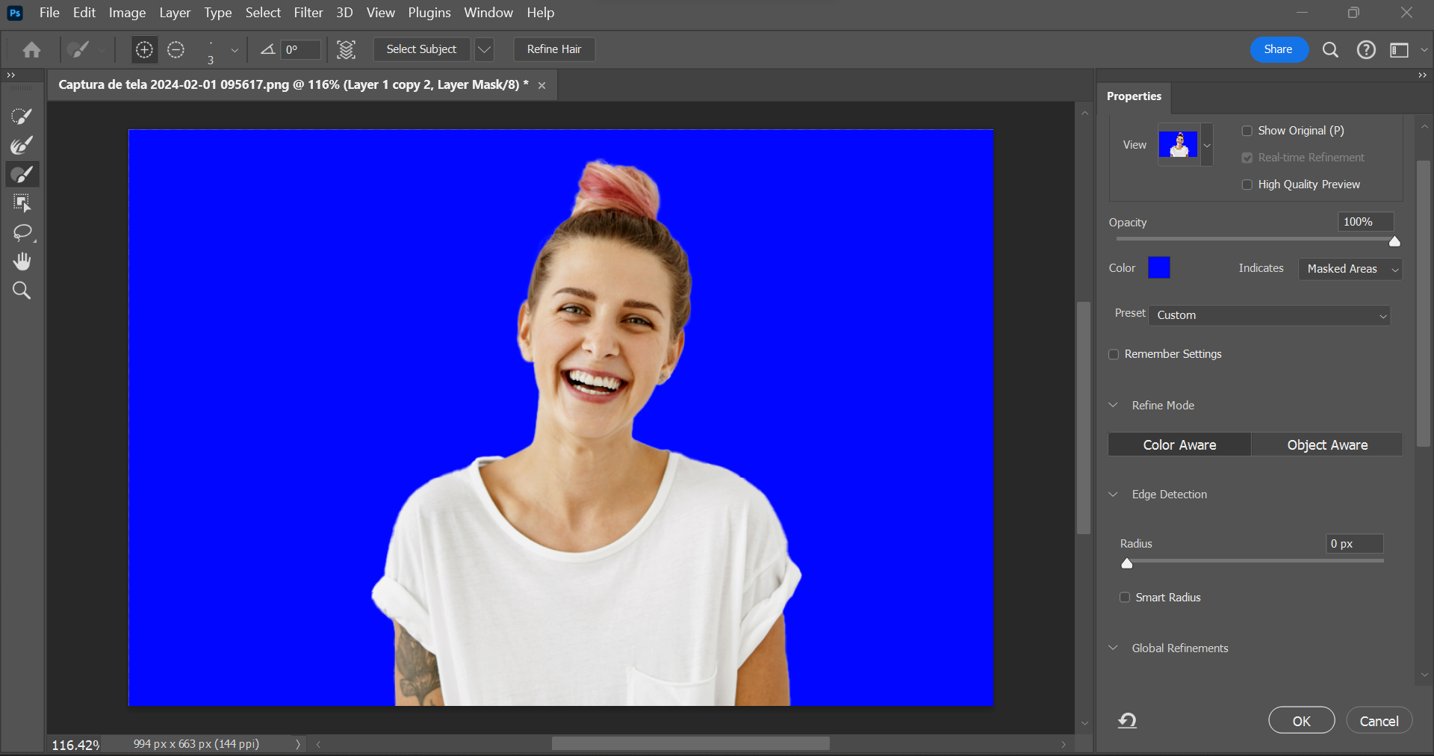Open Select Subject options dropdown arrow

coord(484,49)
